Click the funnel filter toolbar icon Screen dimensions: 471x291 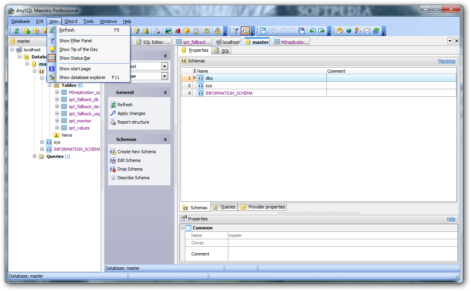click(236, 31)
